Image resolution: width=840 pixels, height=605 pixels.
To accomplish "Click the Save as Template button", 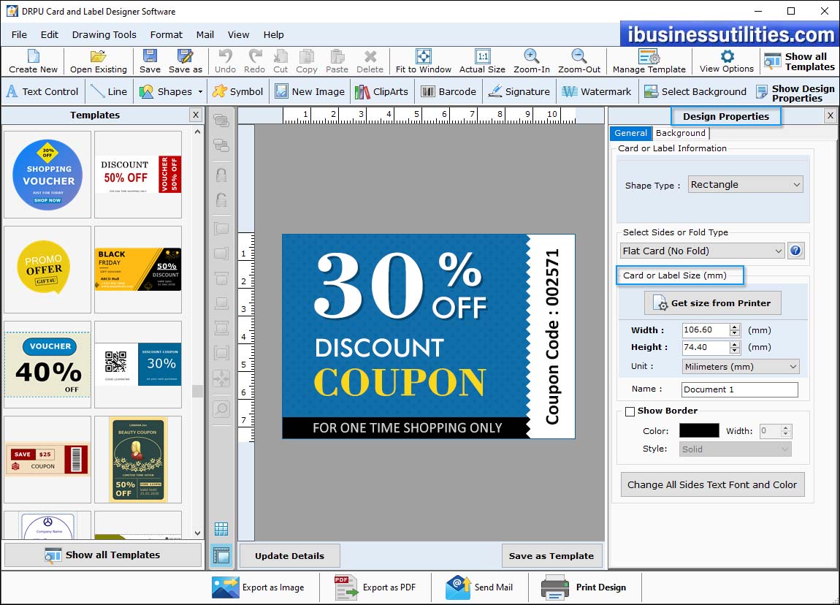I will tap(551, 555).
